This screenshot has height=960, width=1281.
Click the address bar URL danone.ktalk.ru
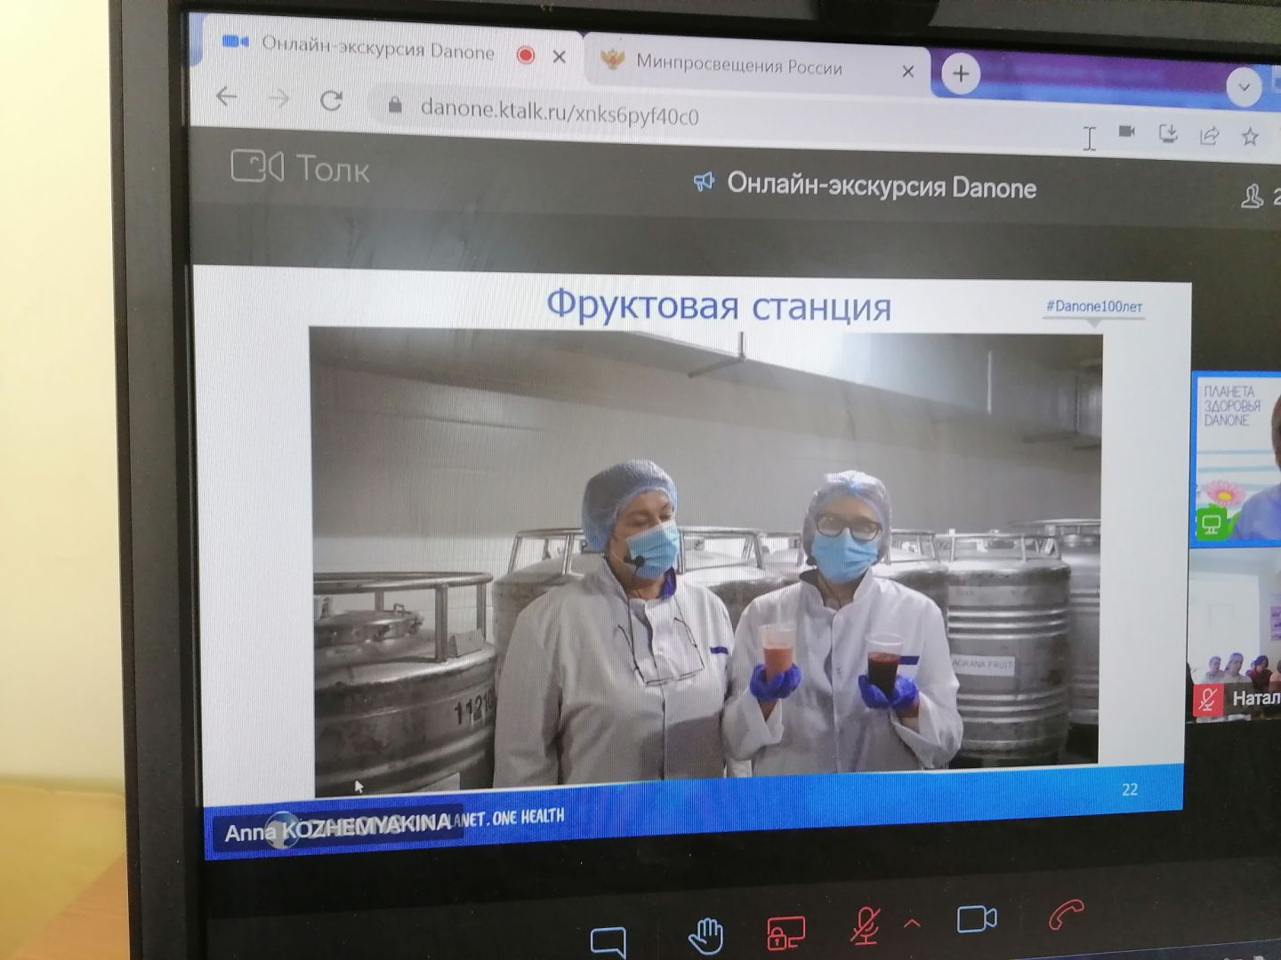coord(559,114)
